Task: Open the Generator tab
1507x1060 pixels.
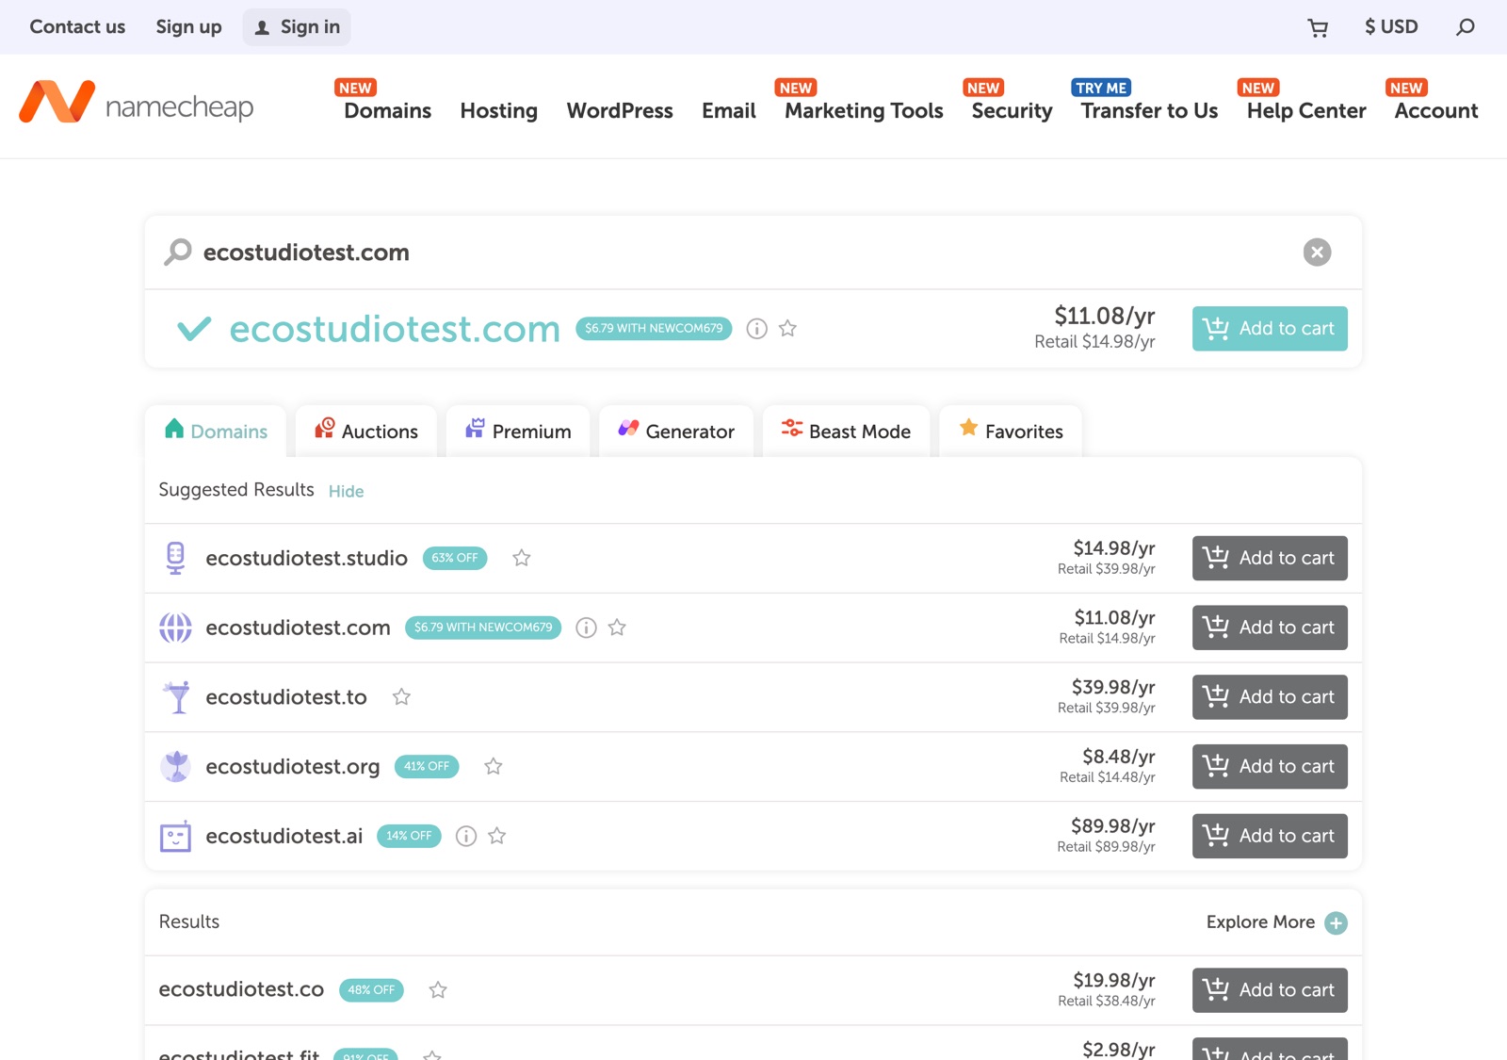Action: click(x=676, y=432)
